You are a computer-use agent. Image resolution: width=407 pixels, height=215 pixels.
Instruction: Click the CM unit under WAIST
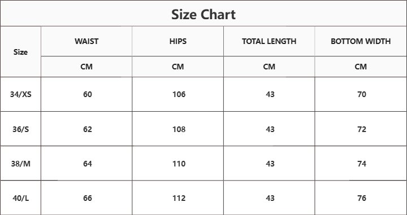(x=86, y=67)
